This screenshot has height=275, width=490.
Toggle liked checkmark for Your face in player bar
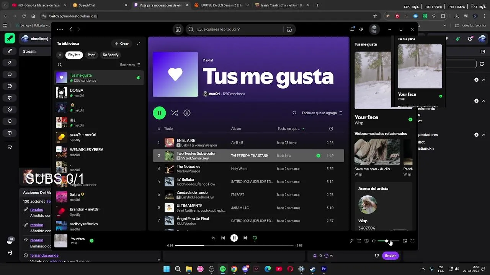[91, 241]
